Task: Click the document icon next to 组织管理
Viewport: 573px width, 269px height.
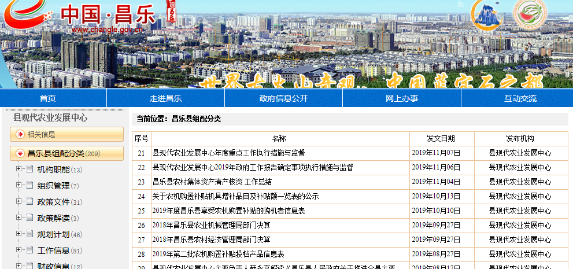Action: pos(29,186)
